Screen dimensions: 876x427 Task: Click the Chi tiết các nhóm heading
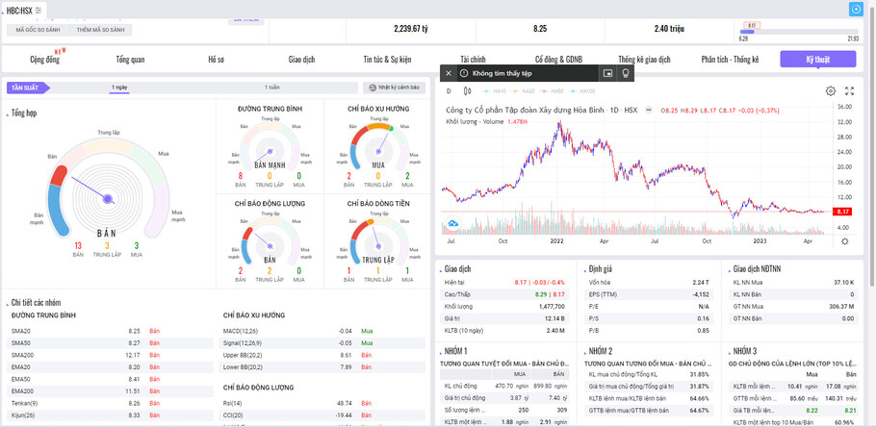pyautogui.click(x=37, y=303)
